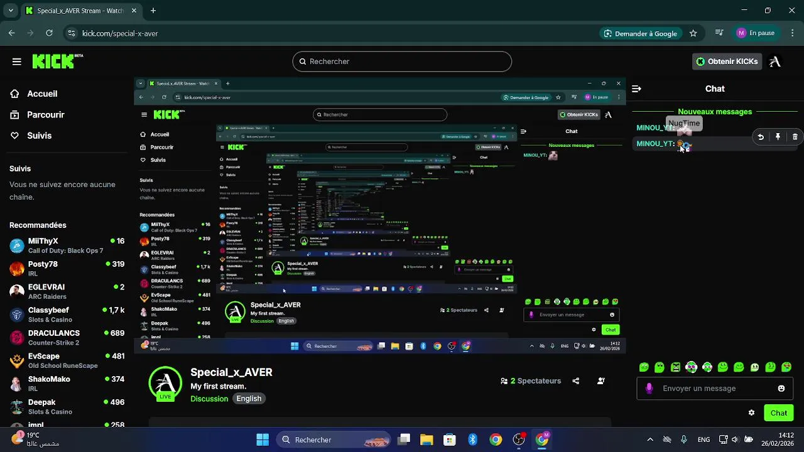Open the profile avatar in Kick header
Viewport: 804px width, 452px height.
tap(775, 62)
